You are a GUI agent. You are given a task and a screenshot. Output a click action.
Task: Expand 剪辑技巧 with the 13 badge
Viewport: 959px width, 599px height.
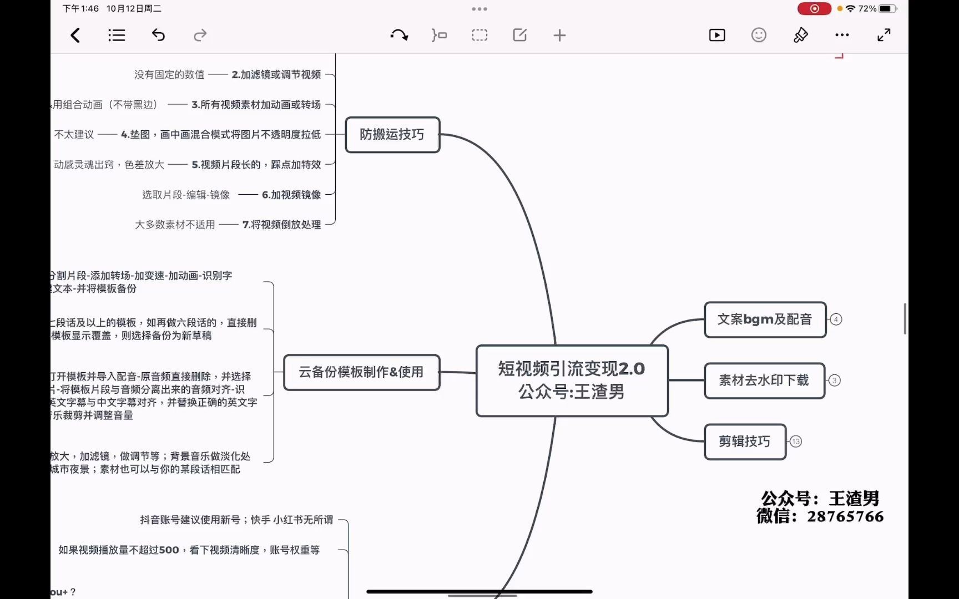click(x=796, y=441)
